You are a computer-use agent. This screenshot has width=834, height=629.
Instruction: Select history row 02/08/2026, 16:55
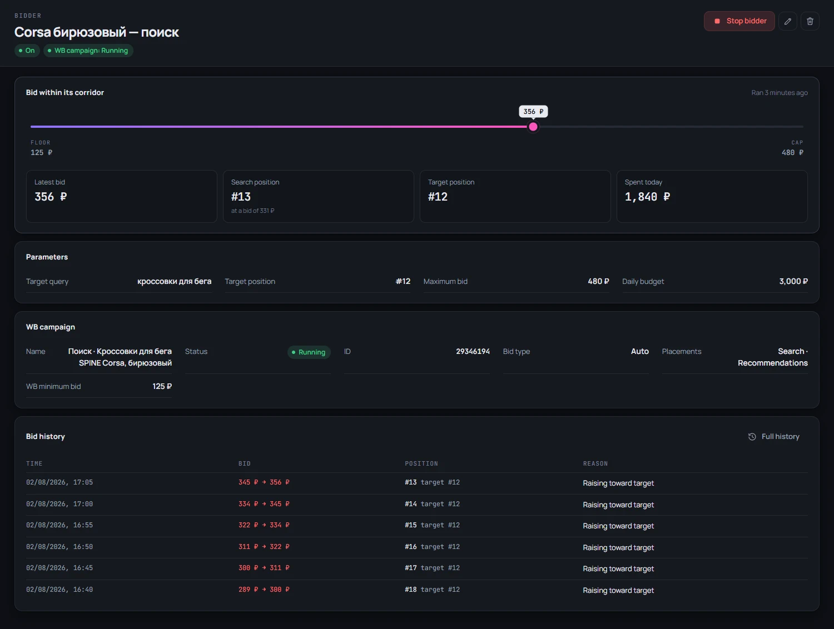(417, 526)
